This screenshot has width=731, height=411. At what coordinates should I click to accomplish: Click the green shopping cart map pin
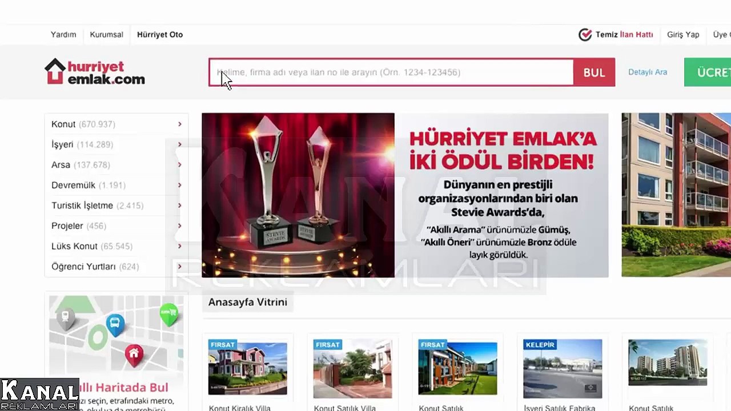(x=168, y=315)
